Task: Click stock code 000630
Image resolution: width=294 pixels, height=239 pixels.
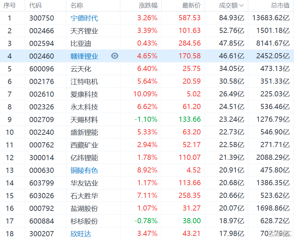Action: click(x=42, y=170)
